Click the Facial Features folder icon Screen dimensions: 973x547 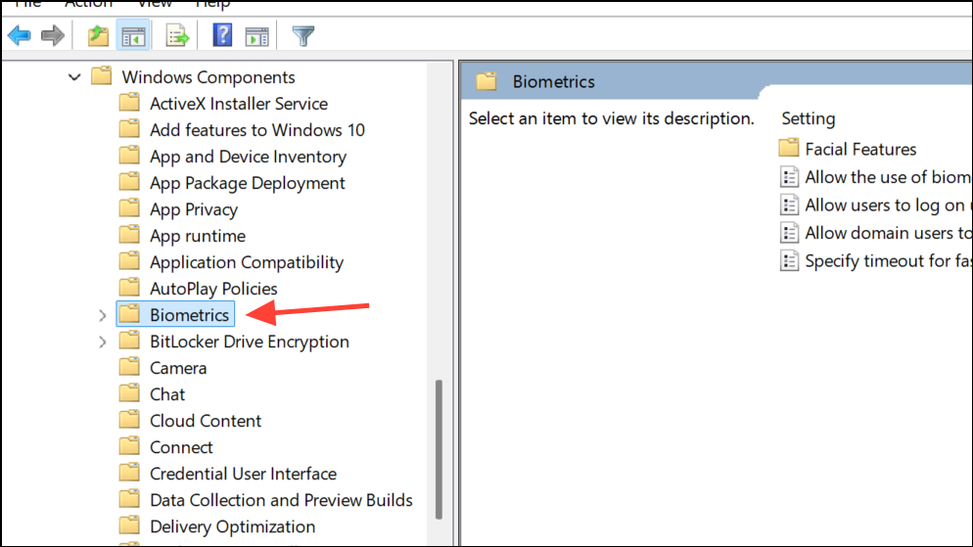click(789, 148)
